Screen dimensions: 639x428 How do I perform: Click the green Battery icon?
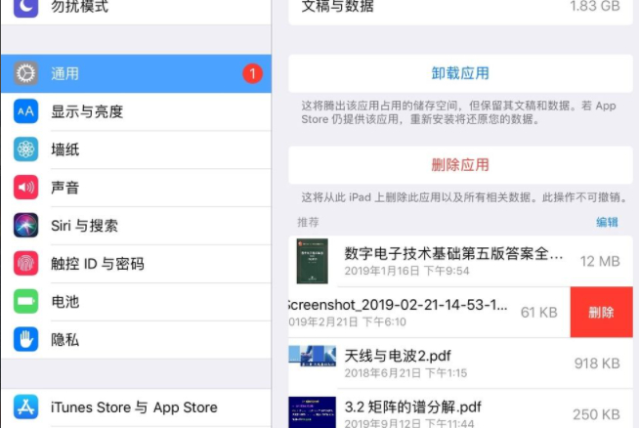click(x=25, y=301)
